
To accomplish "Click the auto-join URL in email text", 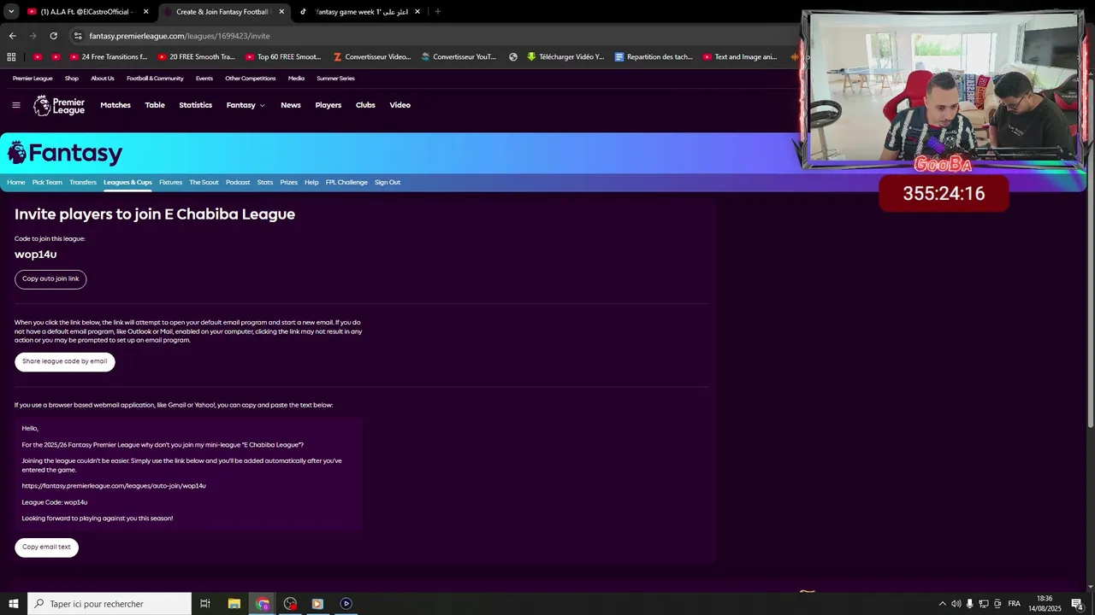I will [114, 486].
